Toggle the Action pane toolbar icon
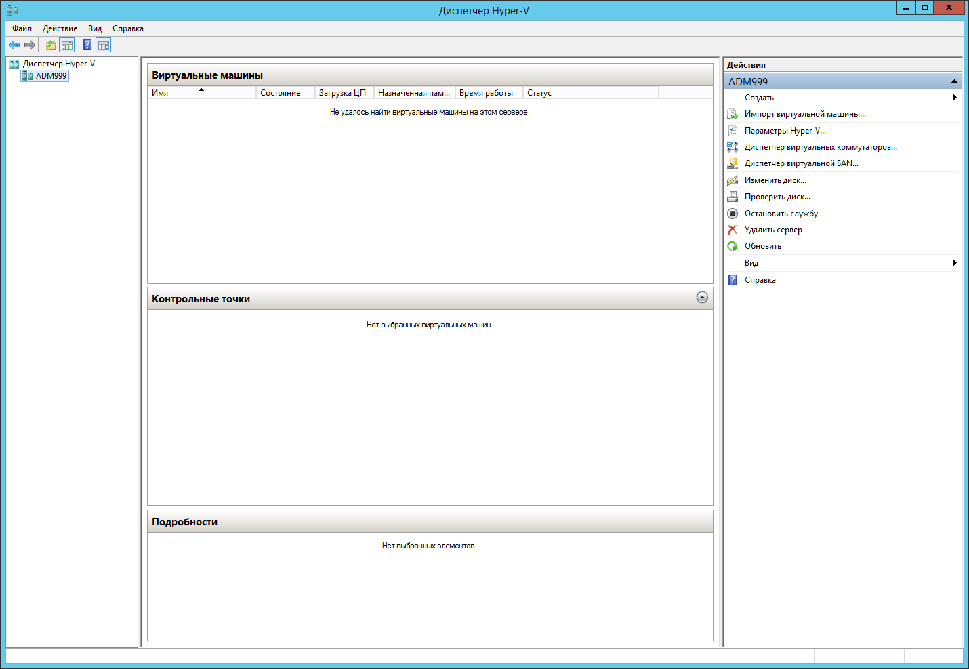Screen dimensions: 969x669 click(x=104, y=45)
